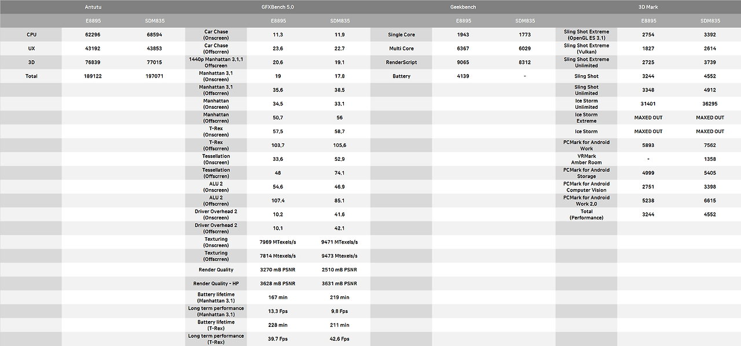Click the PCMark for Android Computer Vision label
This screenshot has width=741, height=346.
[x=586, y=187]
